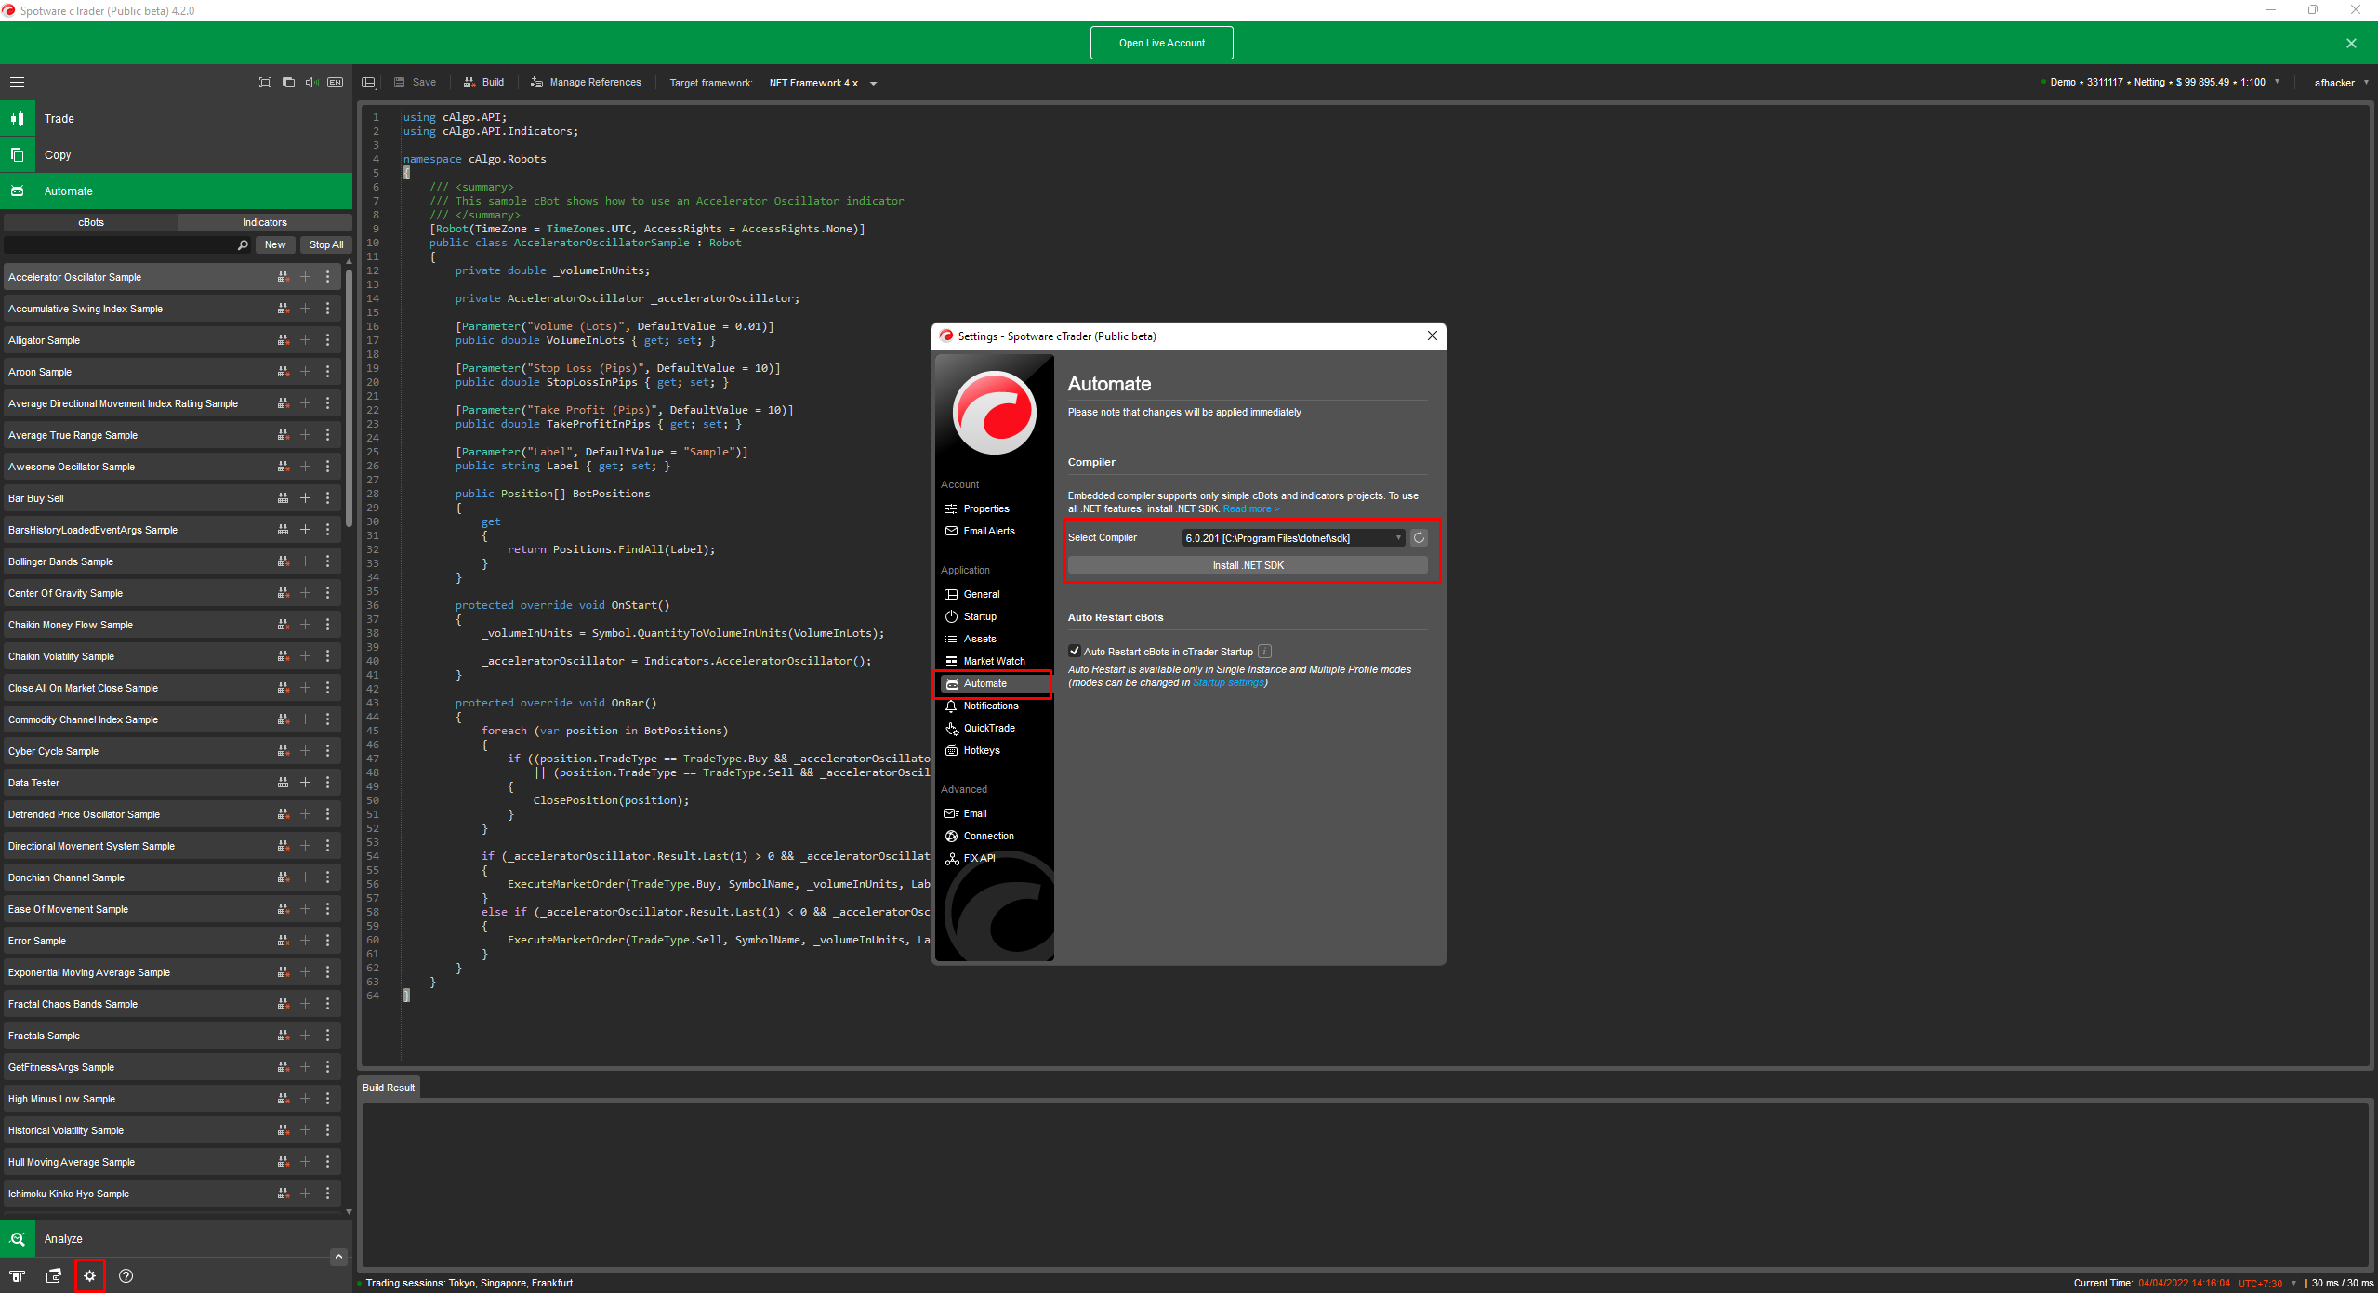This screenshot has height=1293, width=2378.
Task: Switch to the cBots tab
Action: [x=91, y=222]
